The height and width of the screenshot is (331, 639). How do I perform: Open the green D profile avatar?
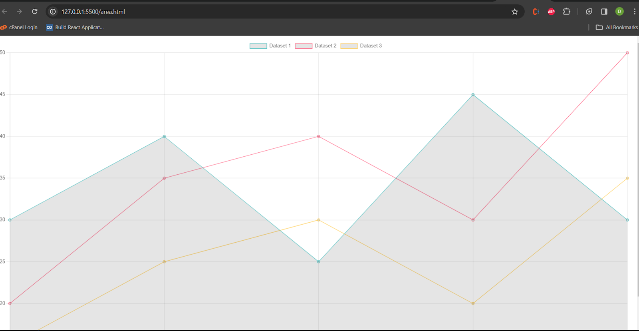click(x=619, y=12)
